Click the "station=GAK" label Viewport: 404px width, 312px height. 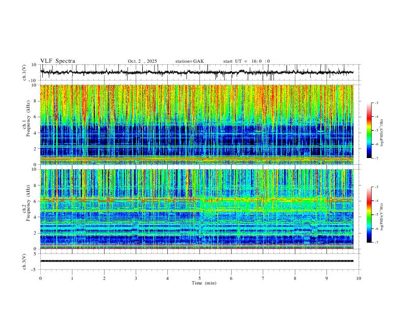(190, 61)
